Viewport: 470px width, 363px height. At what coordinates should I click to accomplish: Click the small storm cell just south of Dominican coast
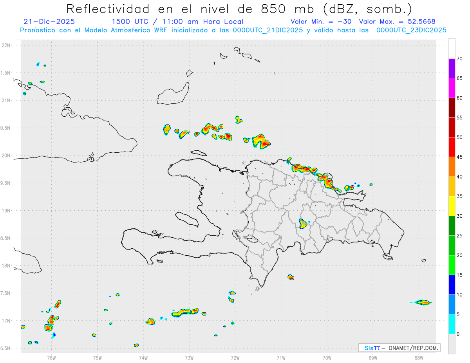click(x=291, y=277)
